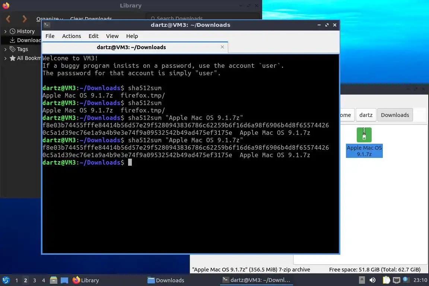The width and height of the screenshot is (429, 286).
Task: Click the 7-zip archive status bar text
Action: pyautogui.click(x=251, y=270)
